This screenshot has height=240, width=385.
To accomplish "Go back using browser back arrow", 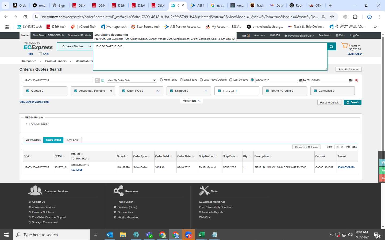I will coord(6,17).
